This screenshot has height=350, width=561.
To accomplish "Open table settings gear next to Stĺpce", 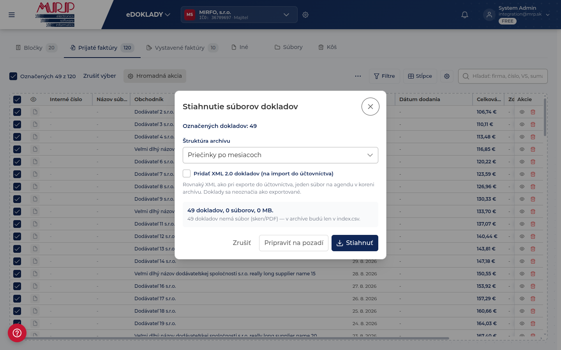I will click(447, 76).
